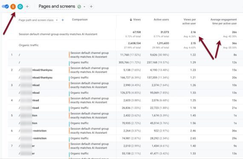Open the teal O comparison chip

pos(20,6)
